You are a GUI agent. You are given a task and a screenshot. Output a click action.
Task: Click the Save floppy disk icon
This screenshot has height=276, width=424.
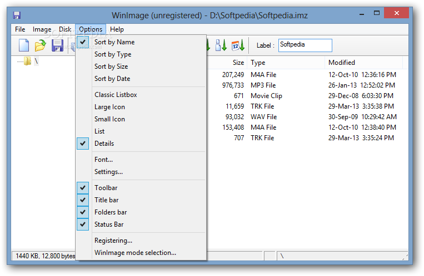click(x=57, y=45)
